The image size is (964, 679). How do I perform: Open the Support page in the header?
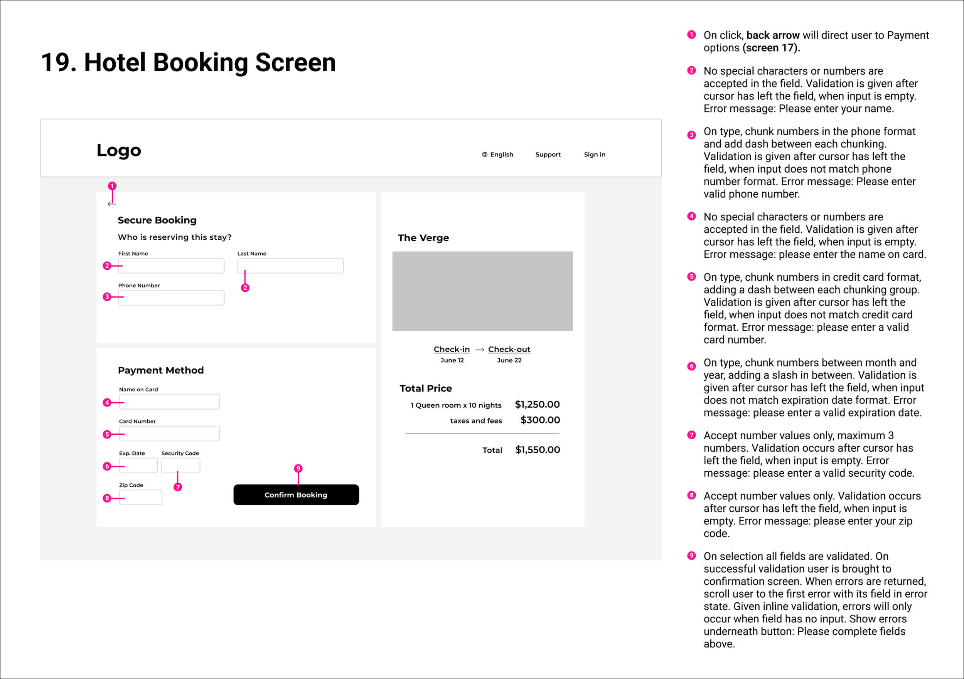click(x=548, y=155)
